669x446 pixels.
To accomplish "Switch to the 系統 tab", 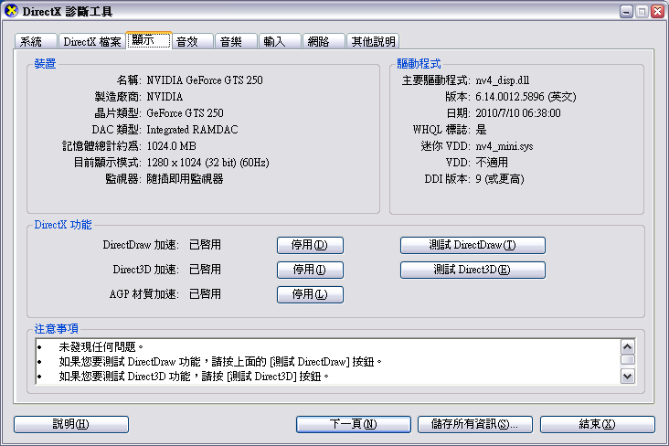I will [x=36, y=41].
